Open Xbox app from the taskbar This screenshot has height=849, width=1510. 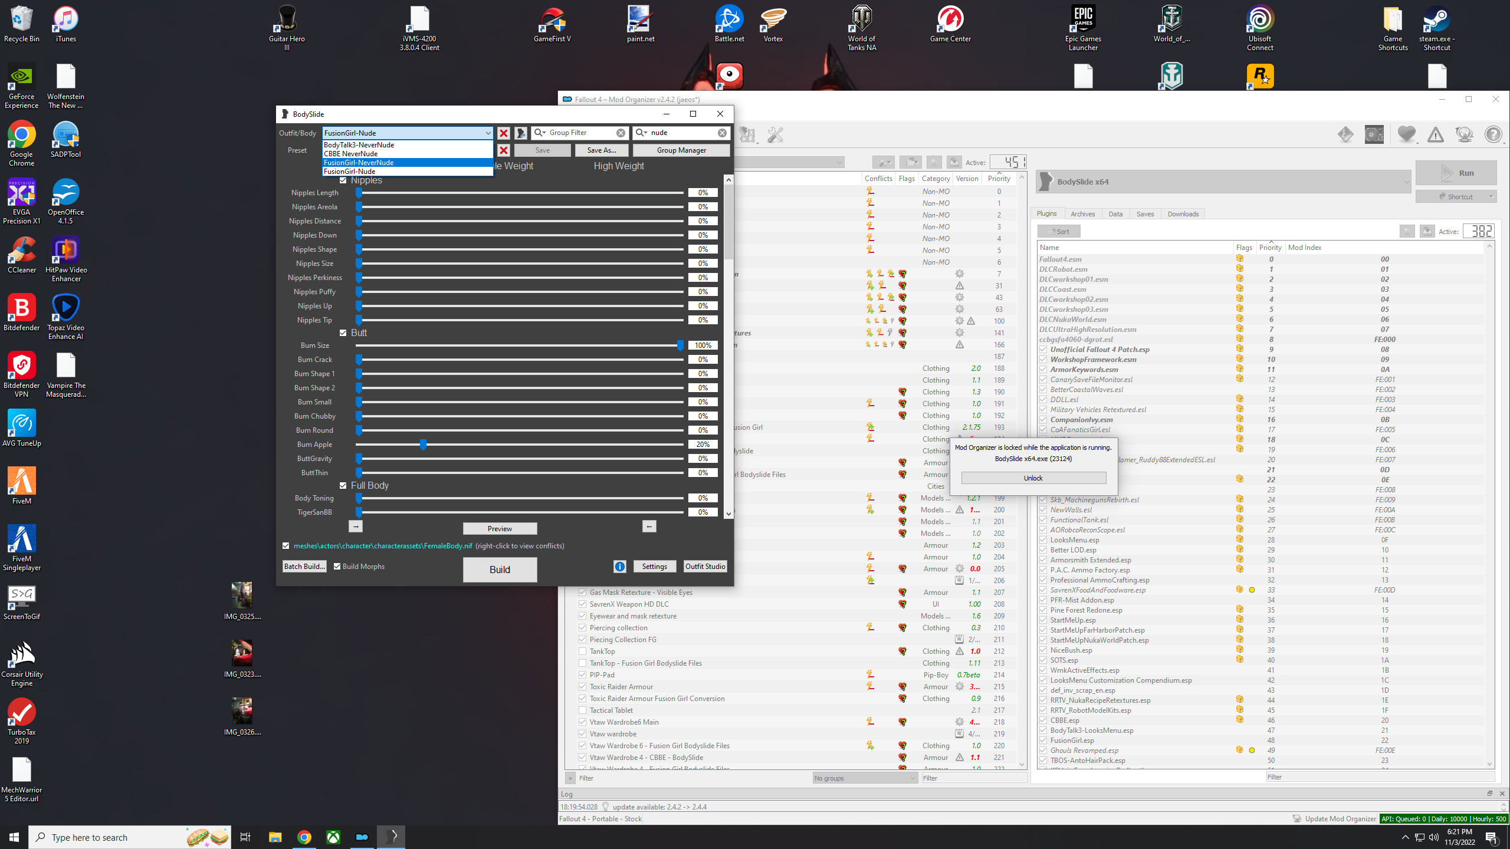pos(333,837)
